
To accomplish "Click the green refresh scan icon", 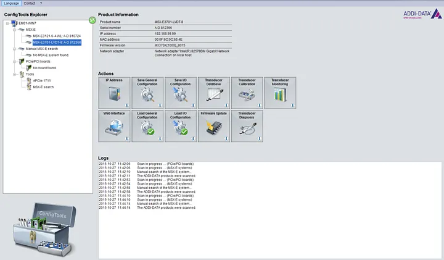I will 92,20.
